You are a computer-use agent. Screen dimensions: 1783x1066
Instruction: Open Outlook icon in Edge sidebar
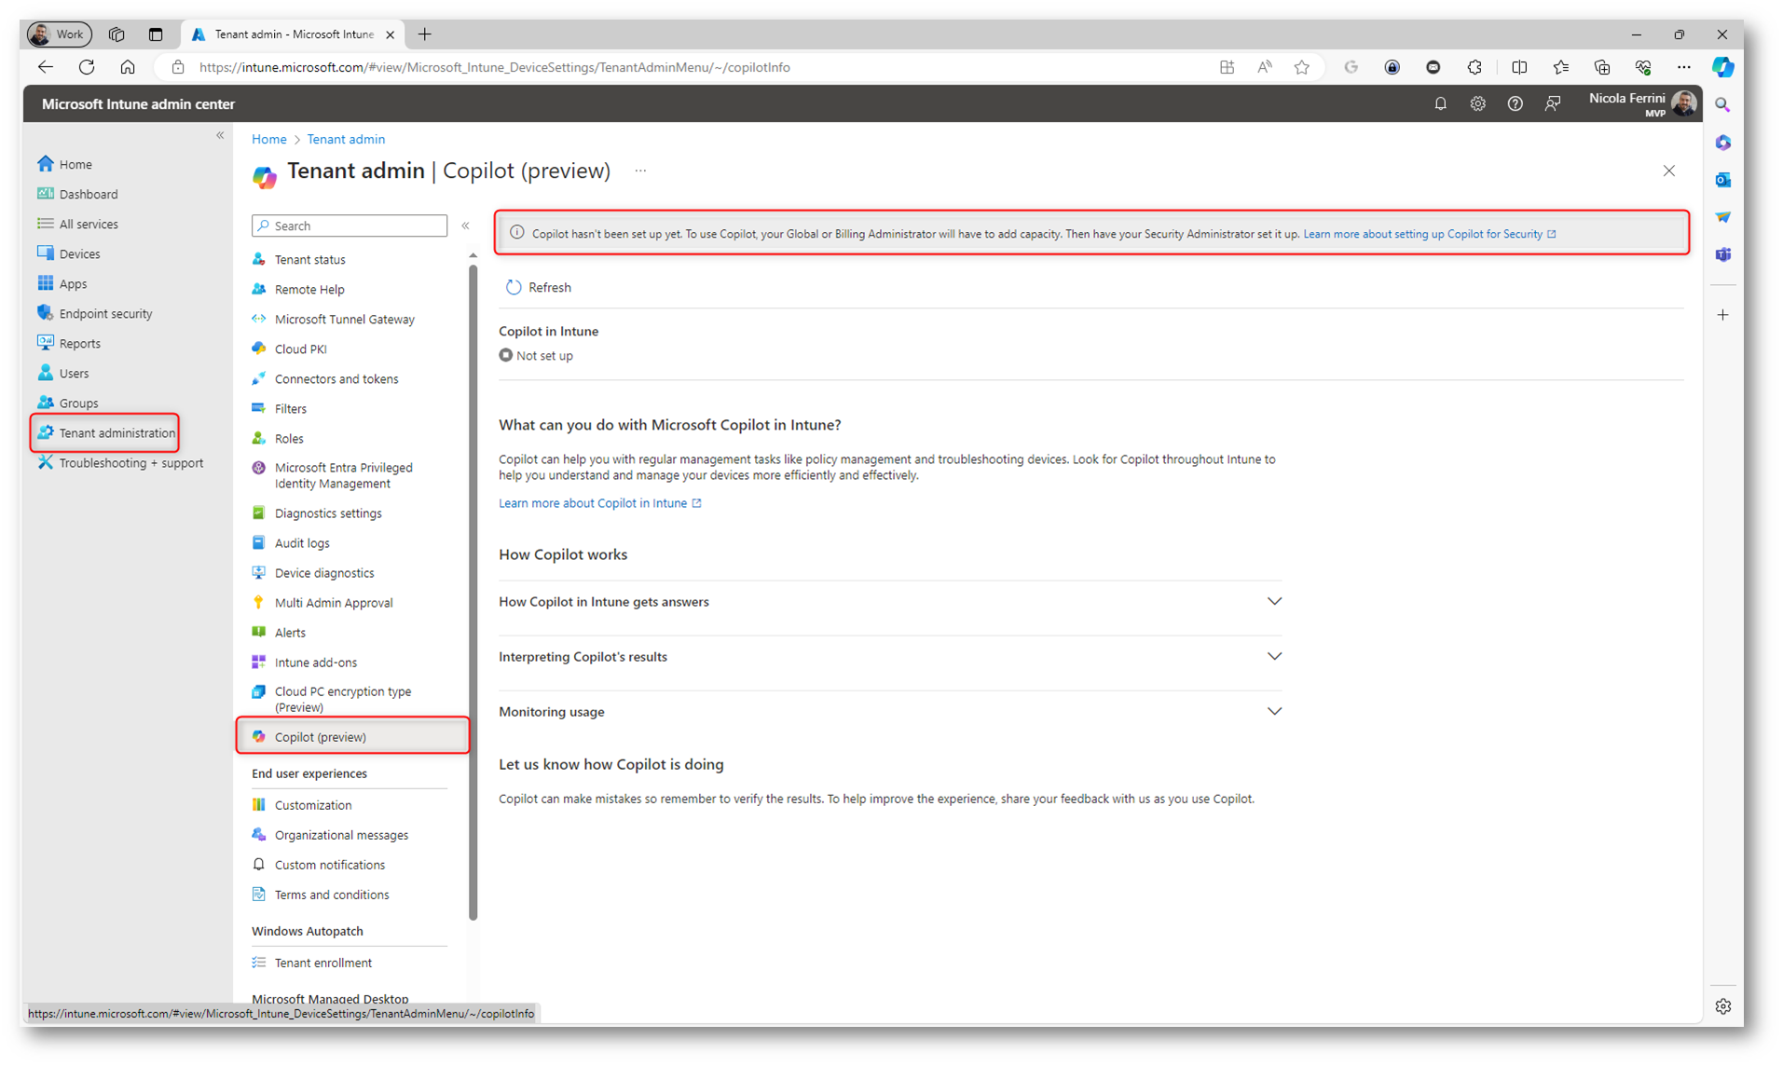(x=1722, y=180)
